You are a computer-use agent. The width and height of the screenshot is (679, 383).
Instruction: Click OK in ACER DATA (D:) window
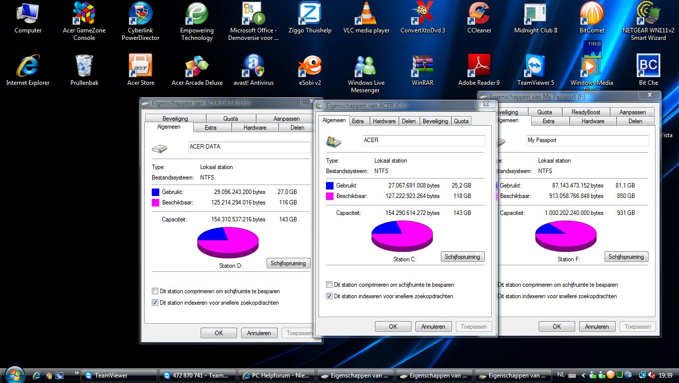point(219,333)
